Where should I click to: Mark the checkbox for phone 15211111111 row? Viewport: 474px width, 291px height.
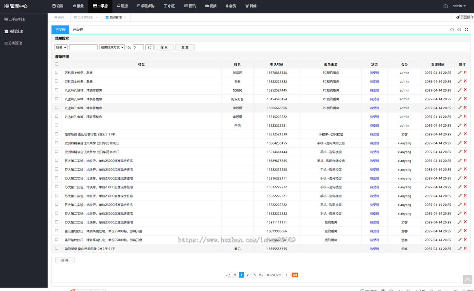pos(56,222)
